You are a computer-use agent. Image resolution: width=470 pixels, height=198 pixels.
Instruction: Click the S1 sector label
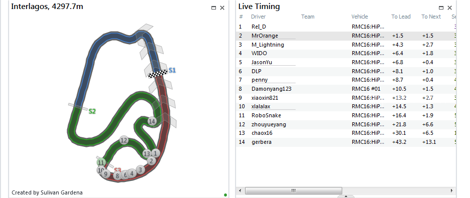[172, 71]
